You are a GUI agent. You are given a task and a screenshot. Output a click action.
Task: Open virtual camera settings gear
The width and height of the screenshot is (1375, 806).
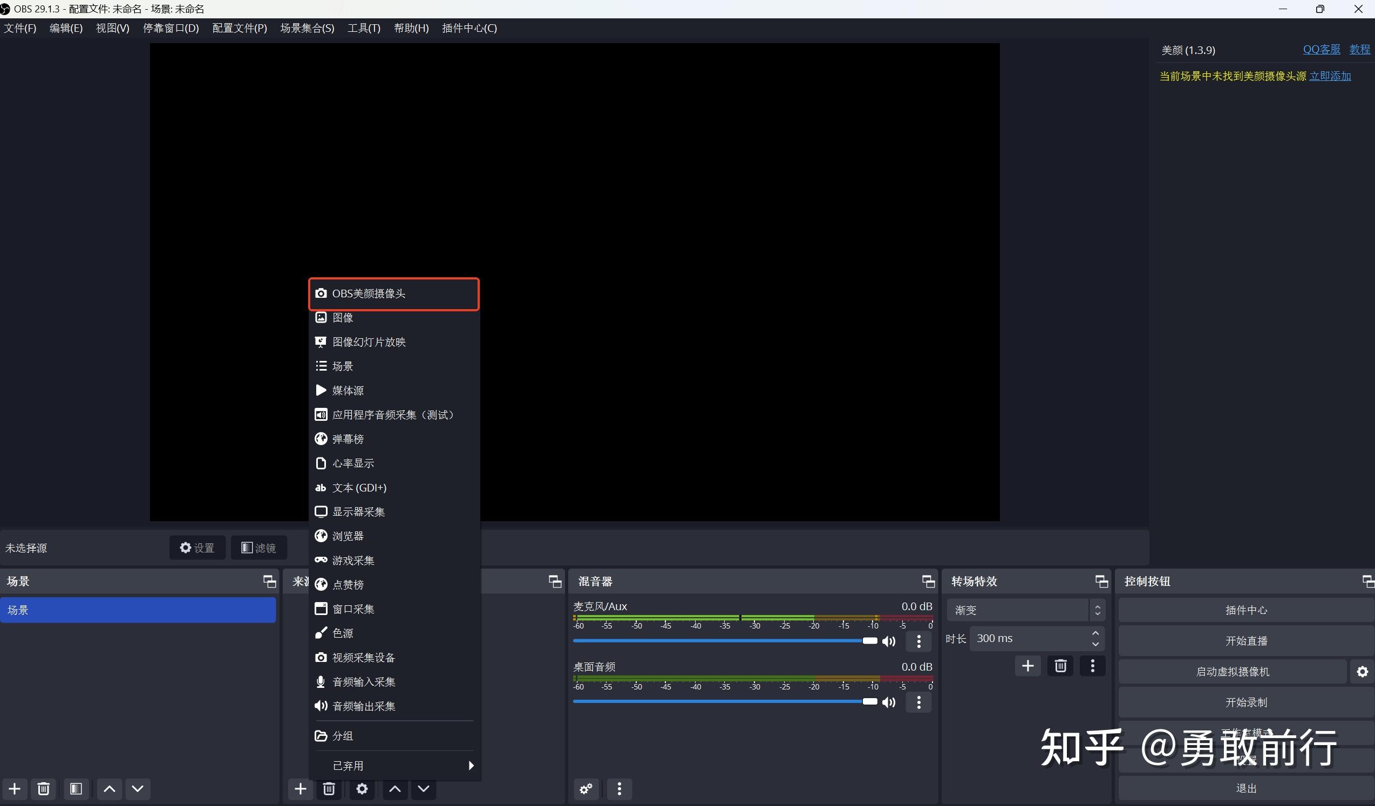pyautogui.click(x=1363, y=671)
